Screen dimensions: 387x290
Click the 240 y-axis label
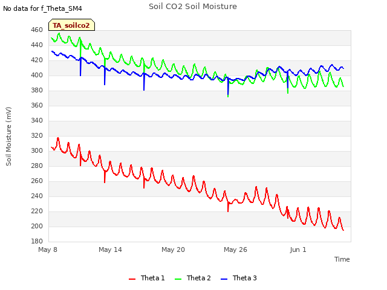pos(37,196)
